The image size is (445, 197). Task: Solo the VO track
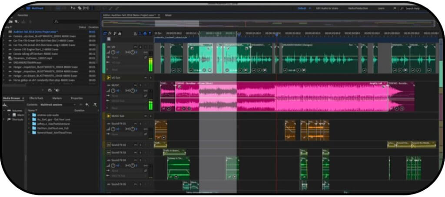click(140, 47)
